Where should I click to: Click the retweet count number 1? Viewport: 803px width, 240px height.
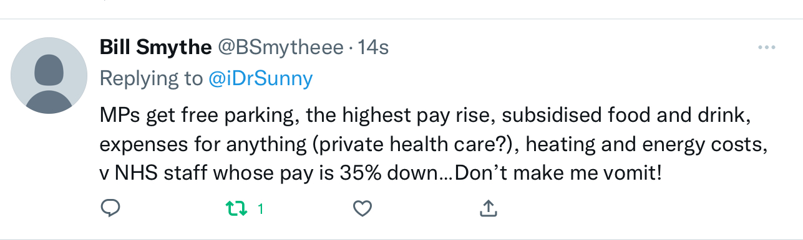point(260,210)
